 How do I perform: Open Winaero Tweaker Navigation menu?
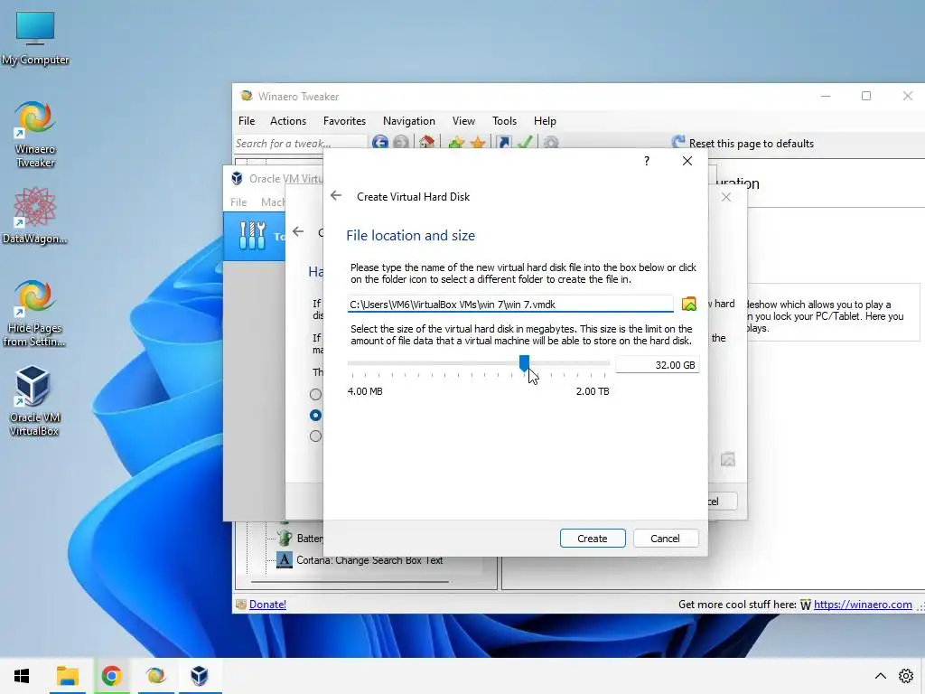[x=409, y=121]
